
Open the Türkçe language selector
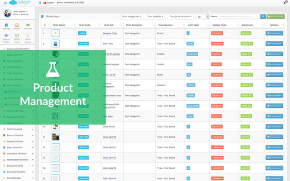(49, 3)
